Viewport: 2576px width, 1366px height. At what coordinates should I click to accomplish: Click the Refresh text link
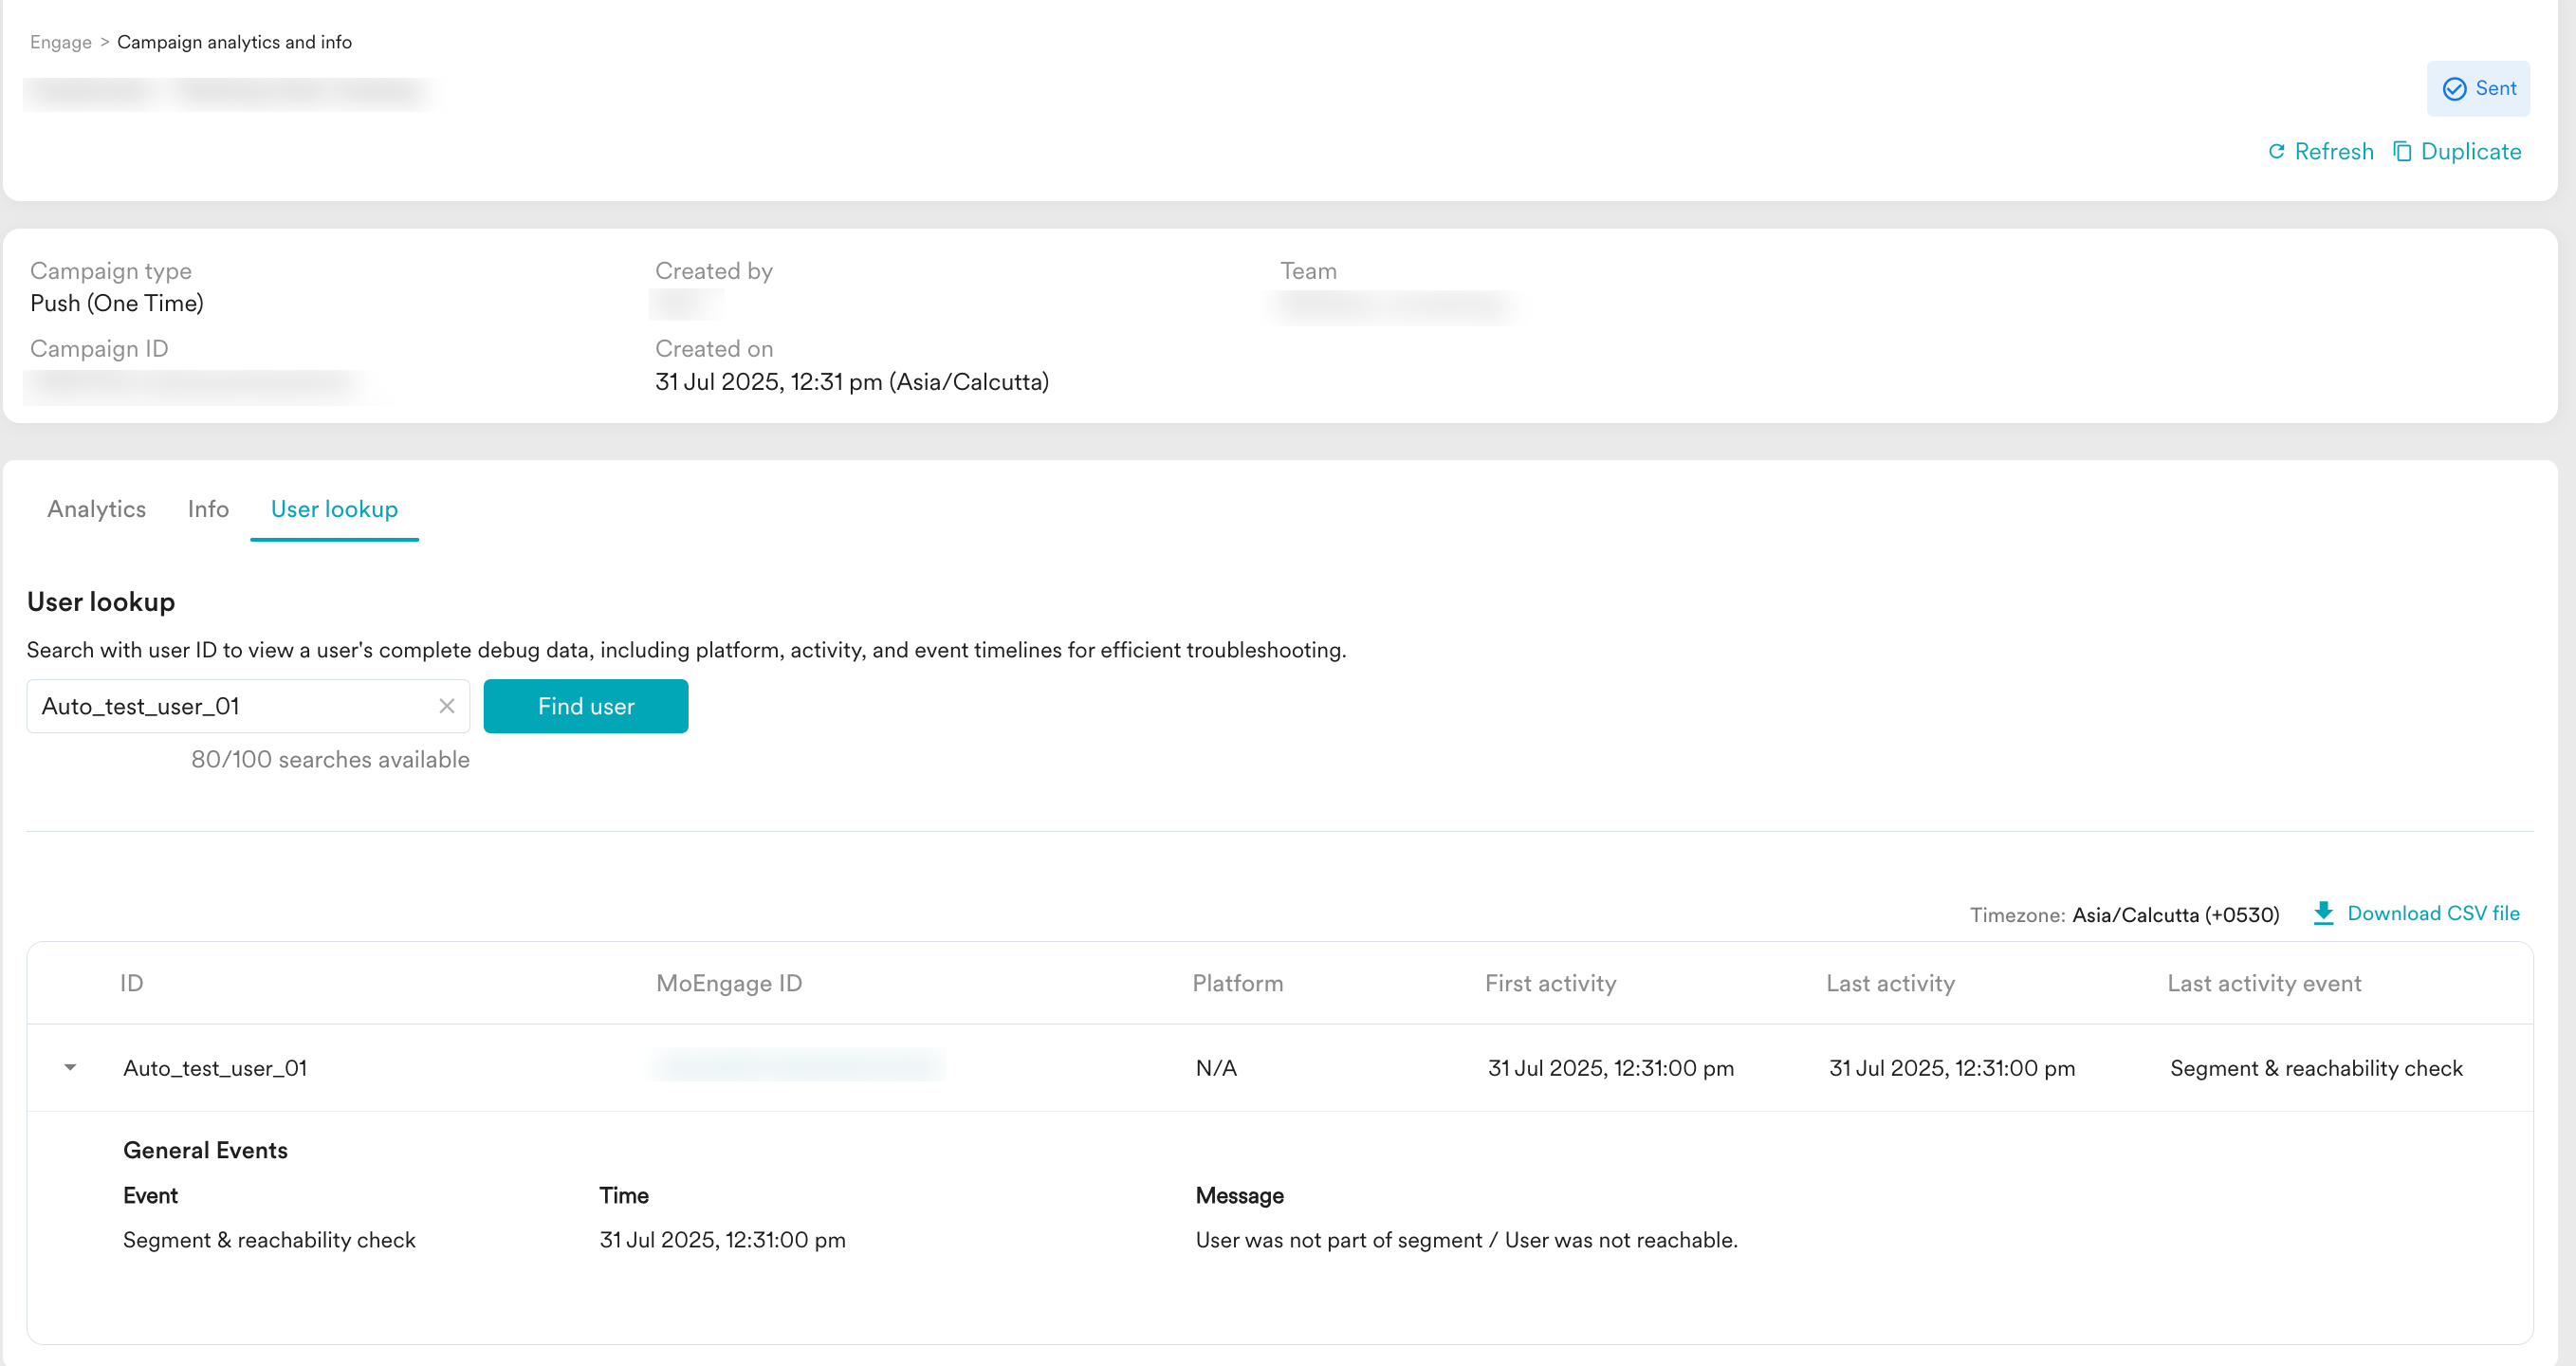pyautogui.click(x=2333, y=151)
